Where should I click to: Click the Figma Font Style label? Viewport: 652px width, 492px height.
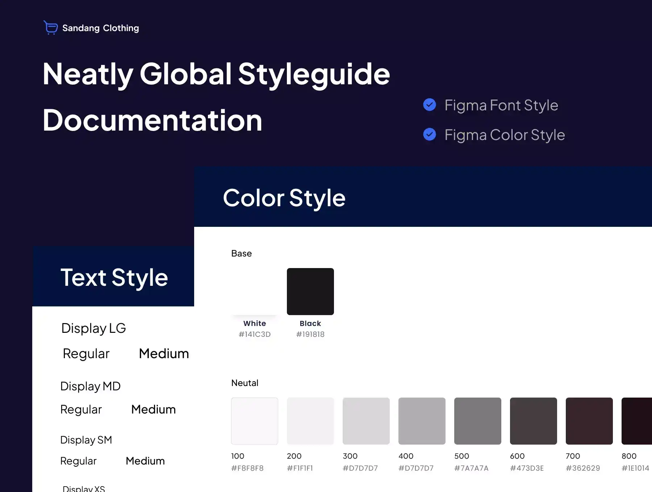pos(501,105)
